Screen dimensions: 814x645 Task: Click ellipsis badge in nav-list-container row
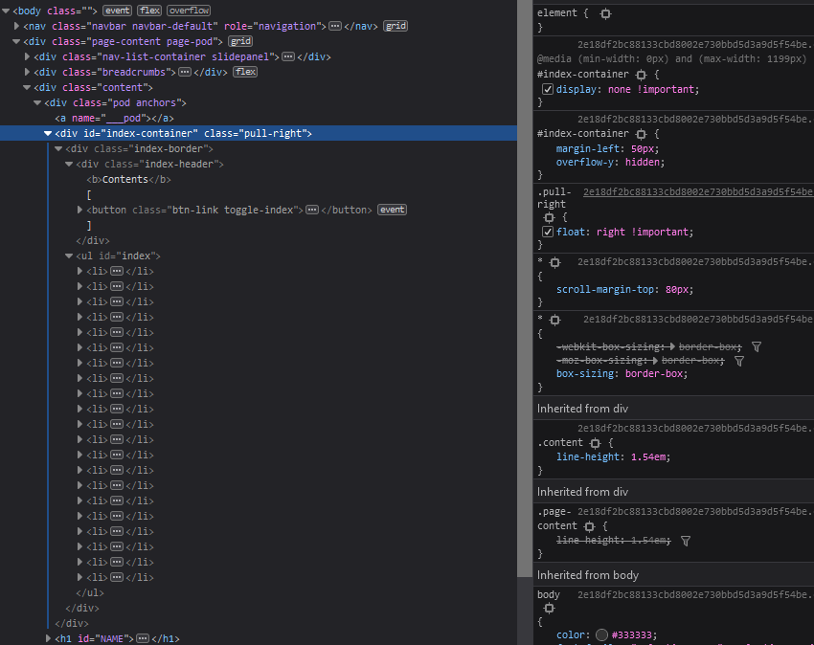(288, 56)
